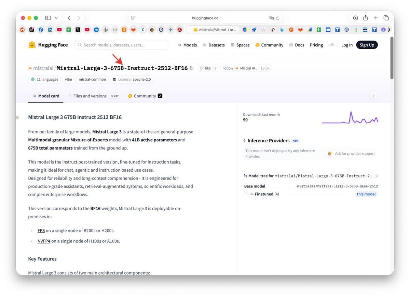Click the Sign Up button
This screenshot has height=296, width=410.
point(367,45)
